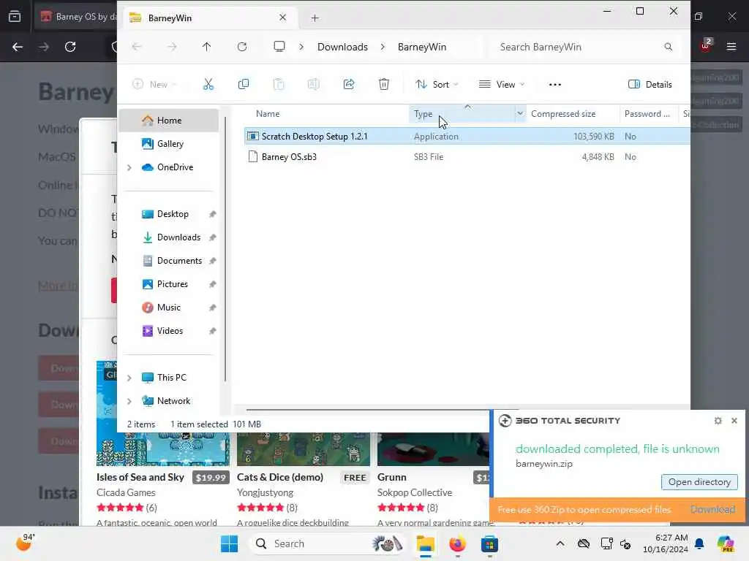The height and width of the screenshot is (561, 749).
Task: Show hidden tray icons chevron
Action: (560, 543)
